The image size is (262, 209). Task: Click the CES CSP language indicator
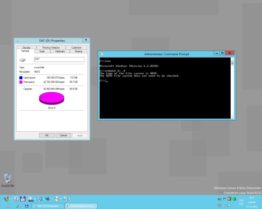241,202
